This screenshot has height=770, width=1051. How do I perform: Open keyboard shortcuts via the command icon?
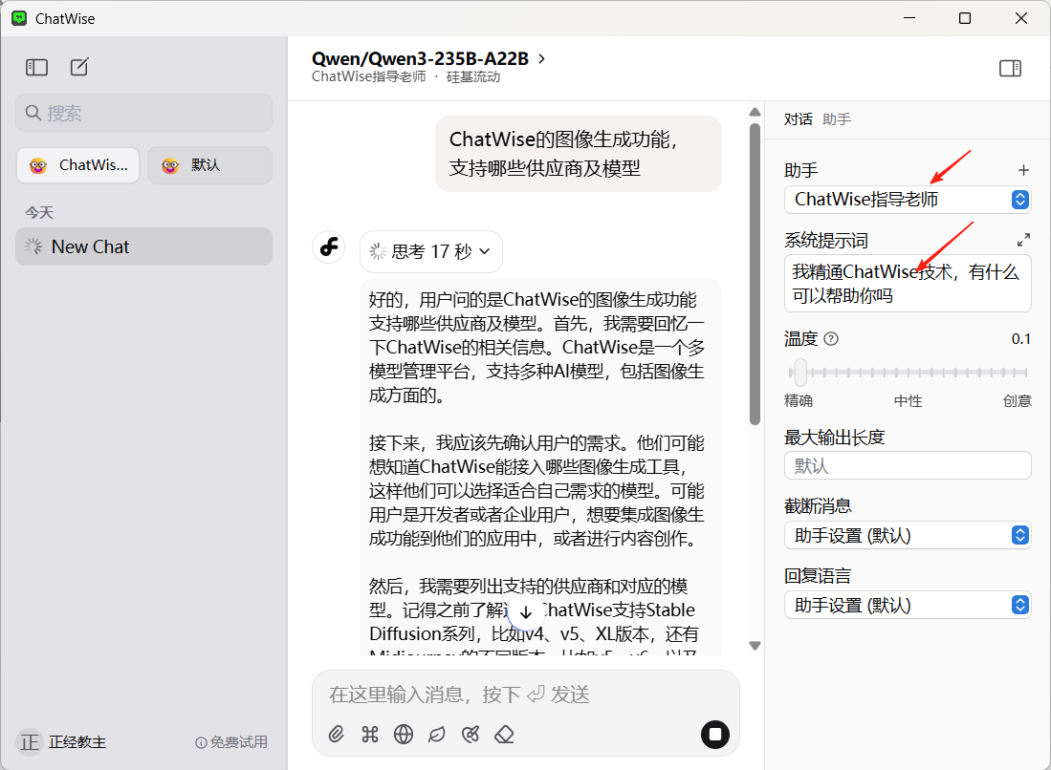(x=370, y=734)
